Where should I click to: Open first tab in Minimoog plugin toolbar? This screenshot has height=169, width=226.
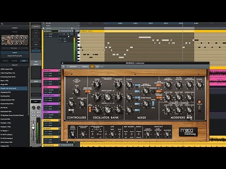click(73, 67)
